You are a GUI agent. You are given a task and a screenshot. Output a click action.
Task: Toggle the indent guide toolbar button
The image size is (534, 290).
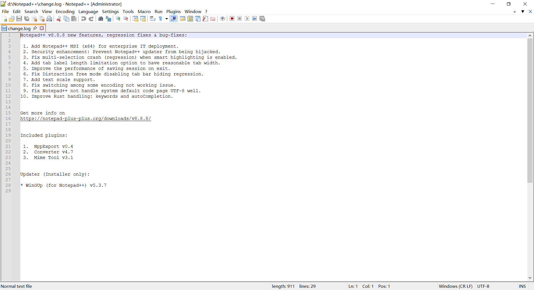click(x=173, y=19)
